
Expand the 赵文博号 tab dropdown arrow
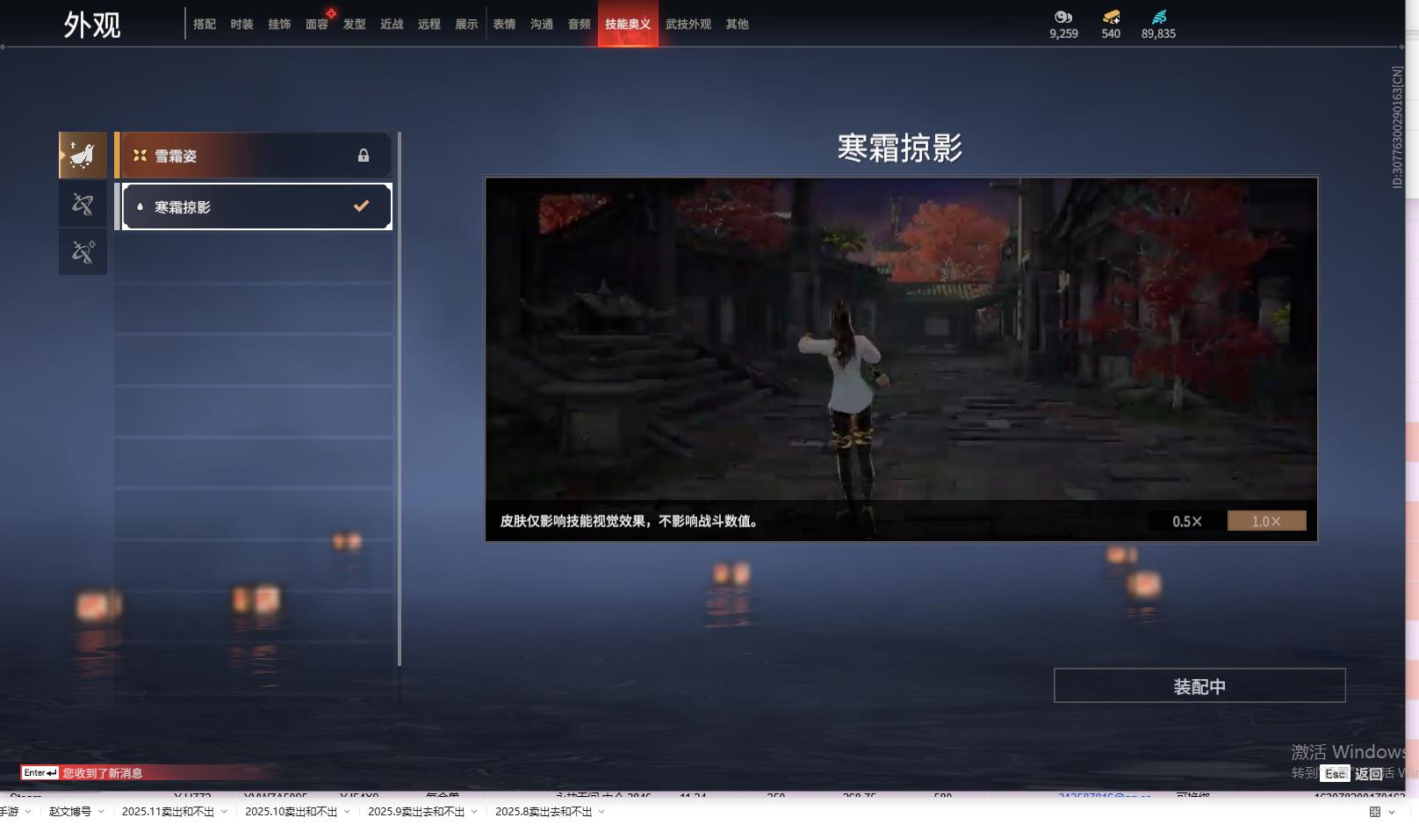tap(99, 812)
